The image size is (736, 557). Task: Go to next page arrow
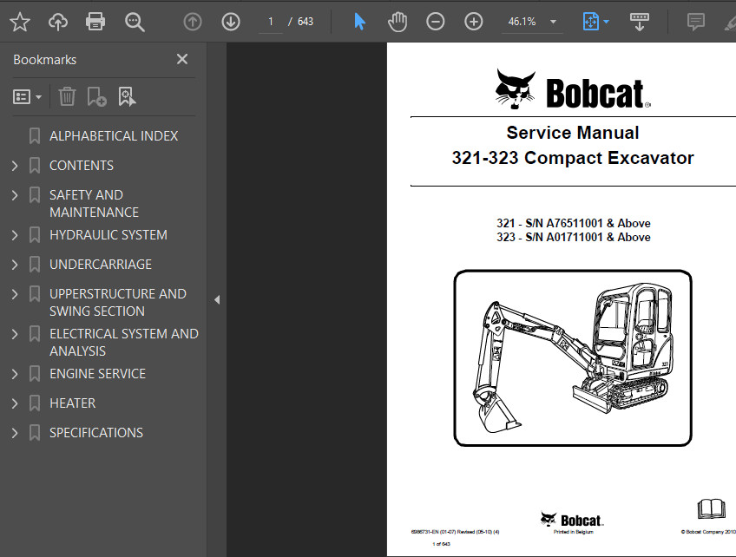[x=231, y=22]
